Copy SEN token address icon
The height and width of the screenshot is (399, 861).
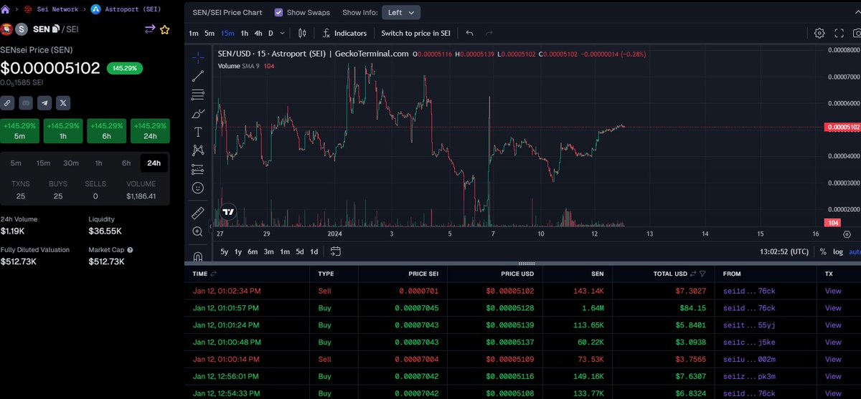point(56,29)
